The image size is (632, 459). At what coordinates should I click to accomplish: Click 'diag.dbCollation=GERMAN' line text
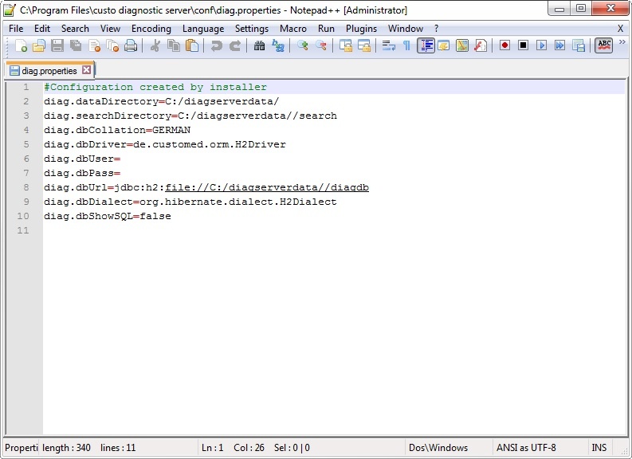coord(117,130)
